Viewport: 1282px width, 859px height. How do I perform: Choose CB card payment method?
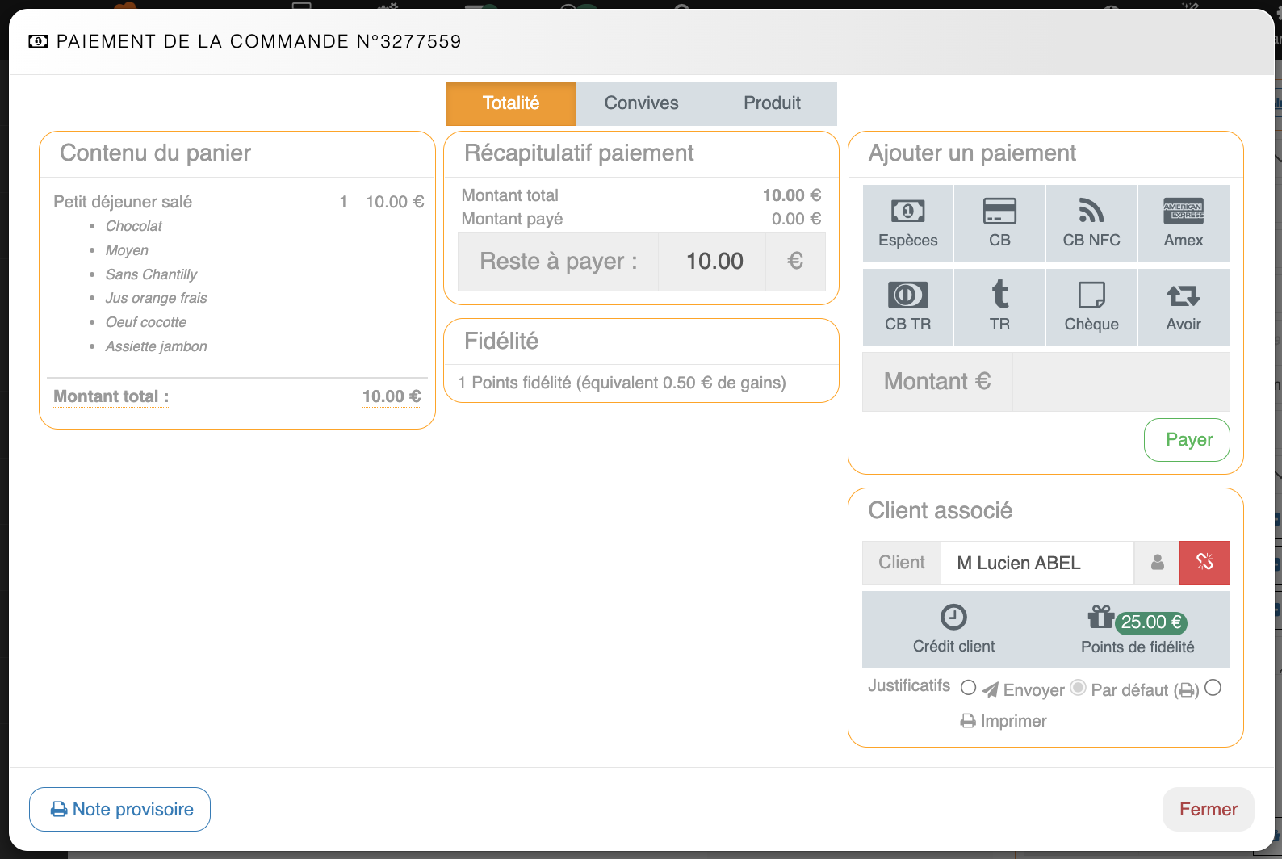coord(999,224)
